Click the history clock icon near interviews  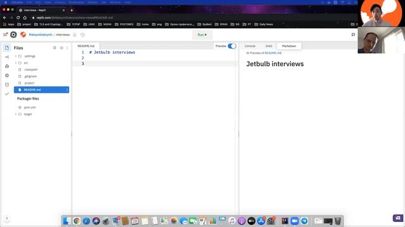tap(83, 35)
